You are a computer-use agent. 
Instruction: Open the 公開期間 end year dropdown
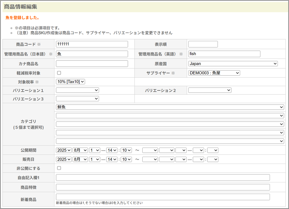coord(150,150)
